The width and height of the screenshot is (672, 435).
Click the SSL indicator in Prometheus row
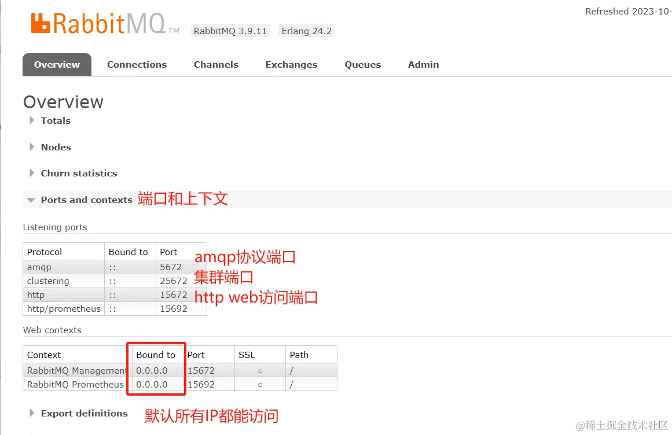pyautogui.click(x=260, y=385)
